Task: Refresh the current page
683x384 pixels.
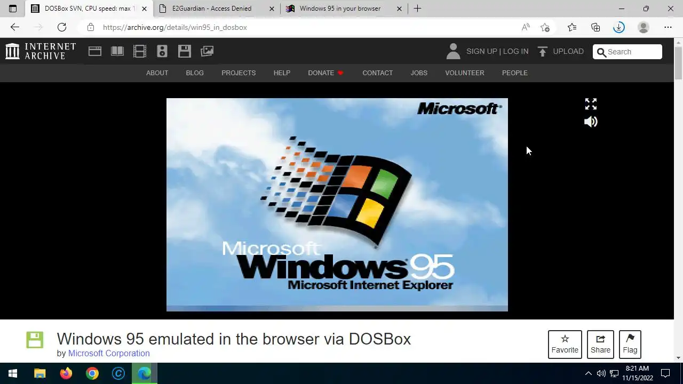Action: (62, 27)
